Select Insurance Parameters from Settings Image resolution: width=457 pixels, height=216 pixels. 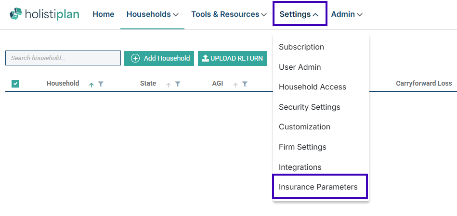(318, 187)
